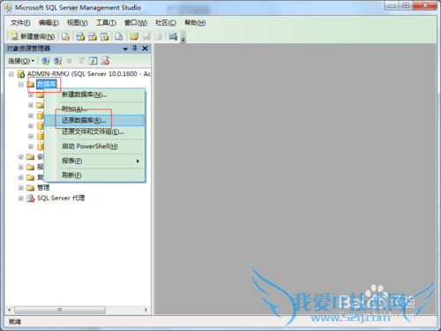Collapse the ADMIN-RMKJ server node
This screenshot has height=331, width=441.
[11, 74]
